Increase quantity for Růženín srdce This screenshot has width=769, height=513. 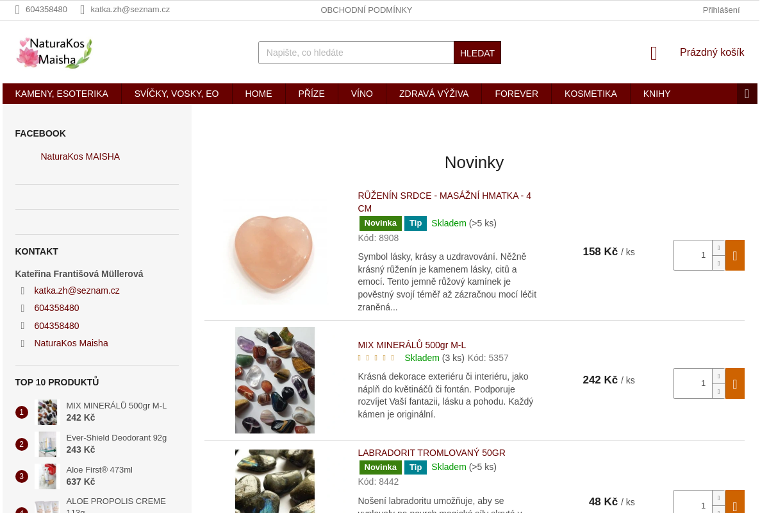coord(718,248)
